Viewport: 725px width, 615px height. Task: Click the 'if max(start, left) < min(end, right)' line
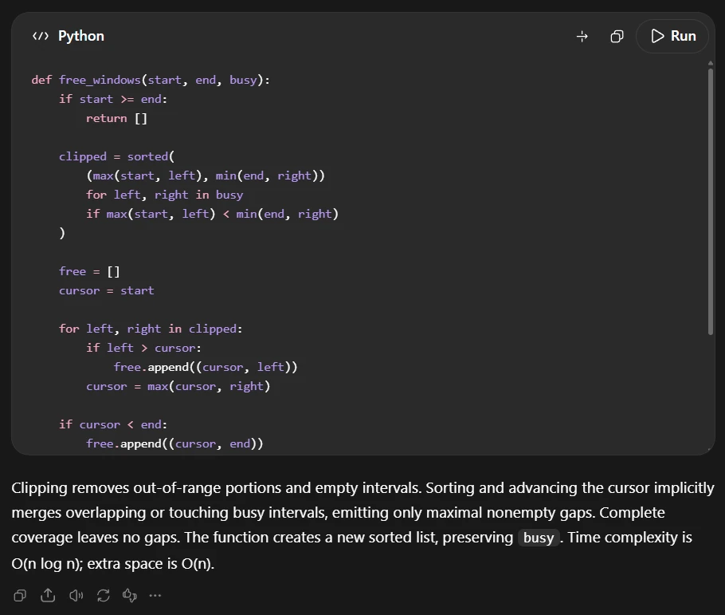[212, 214]
